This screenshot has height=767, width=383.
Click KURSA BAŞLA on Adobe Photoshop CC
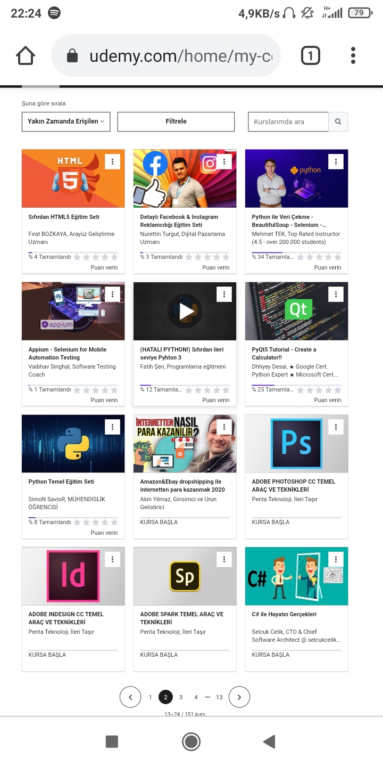click(x=271, y=522)
